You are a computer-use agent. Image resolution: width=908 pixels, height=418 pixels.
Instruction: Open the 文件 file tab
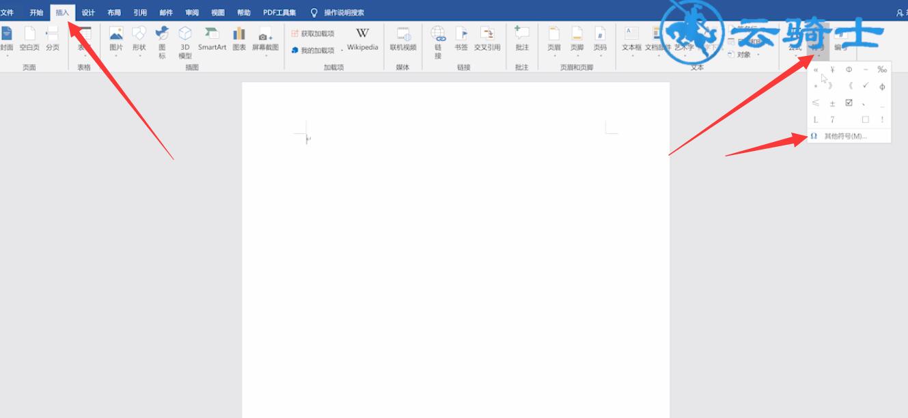pos(7,12)
